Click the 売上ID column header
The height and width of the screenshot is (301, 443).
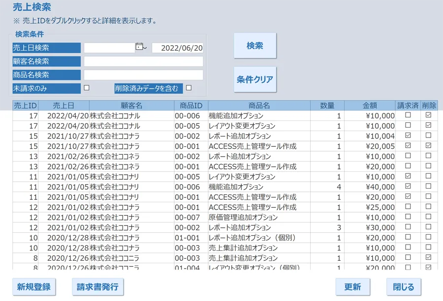tap(25, 106)
